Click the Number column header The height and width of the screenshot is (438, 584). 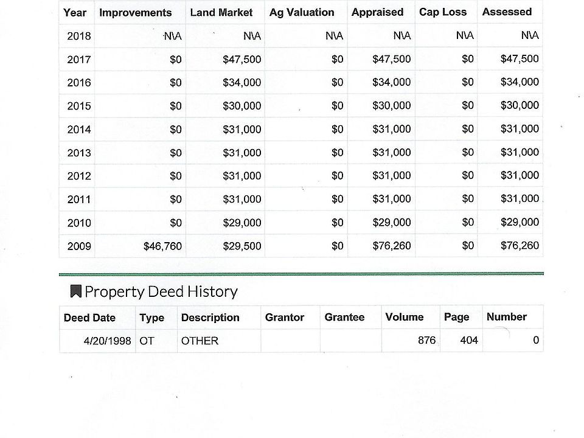[x=507, y=316]
